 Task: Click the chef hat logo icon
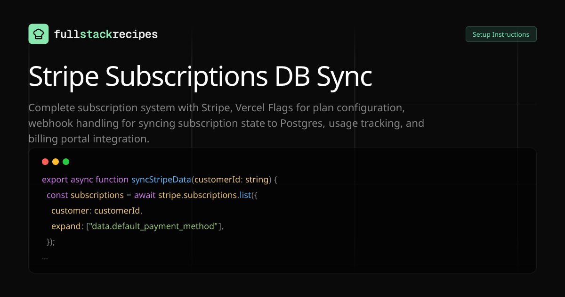pyautogui.click(x=38, y=33)
